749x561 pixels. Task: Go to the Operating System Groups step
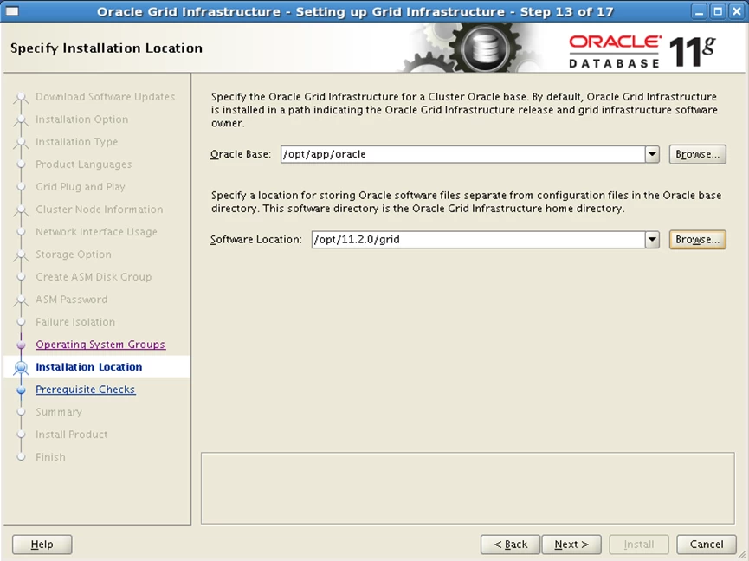tap(100, 345)
